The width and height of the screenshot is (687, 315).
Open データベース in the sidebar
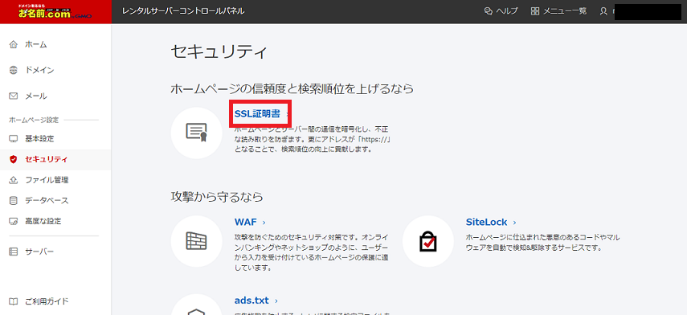click(47, 201)
